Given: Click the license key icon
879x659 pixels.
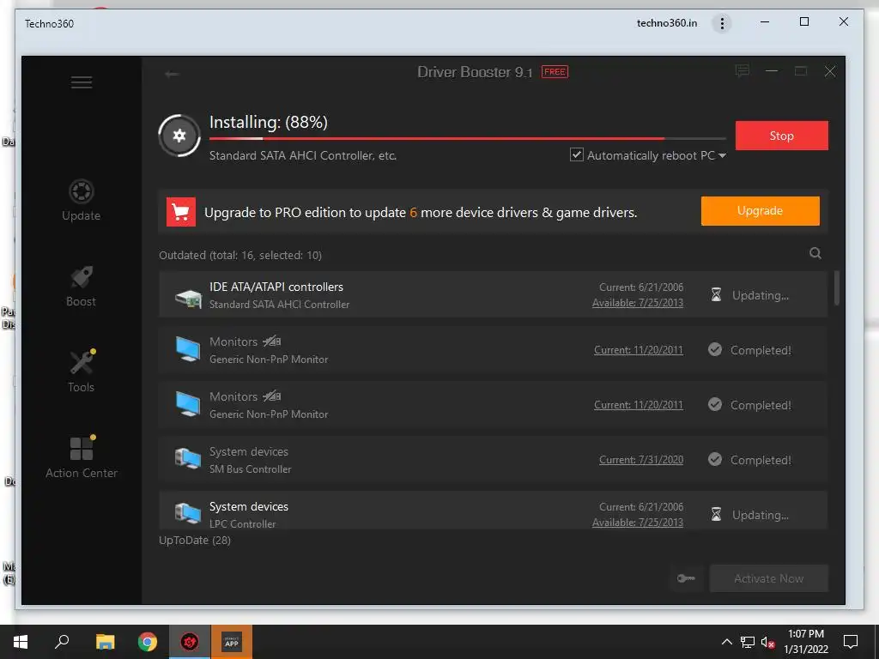Looking at the screenshot, I should coord(686,578).
